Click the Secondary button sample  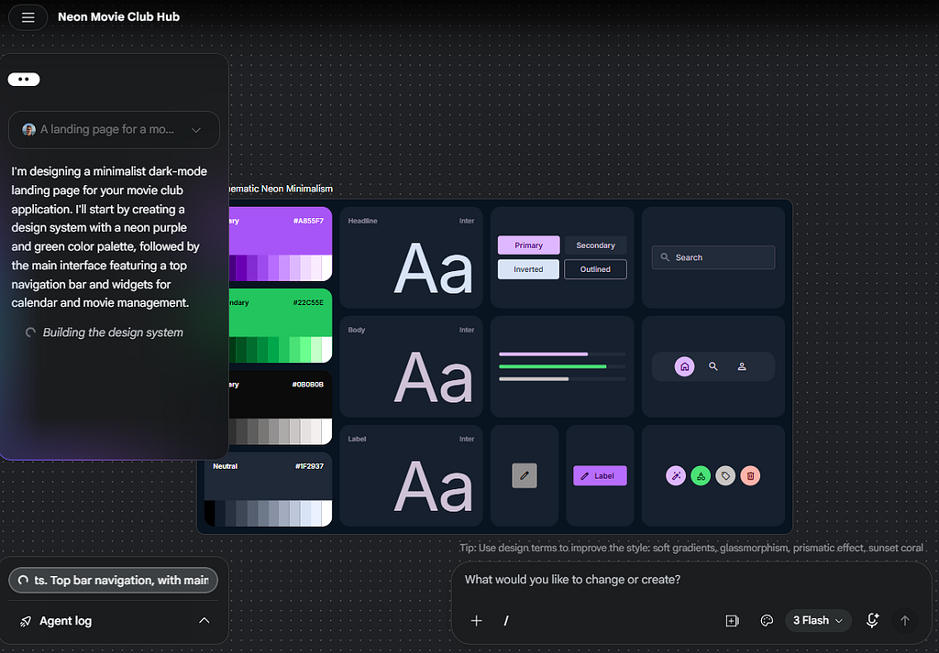coord(595,245)
